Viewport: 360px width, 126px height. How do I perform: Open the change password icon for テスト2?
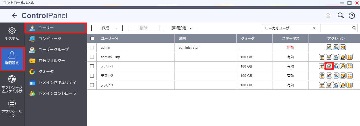pyautogui.click(x=322, y=76)
